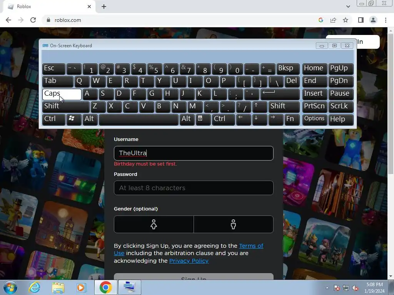
Task: Open Windows Start menu
Action: coord(10,287)
